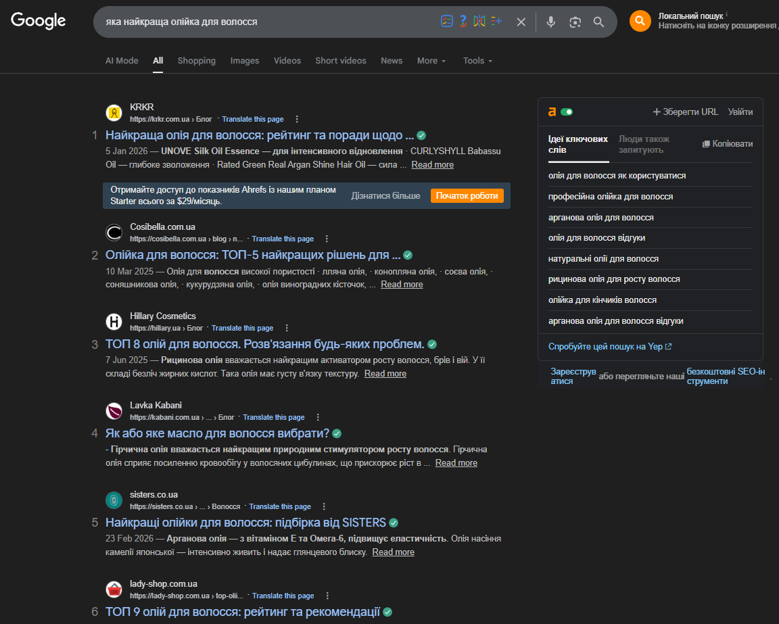Click the colored compare columns icon in search bar
This screenshot has width=779, height=624.
click(x=479, y=22)
